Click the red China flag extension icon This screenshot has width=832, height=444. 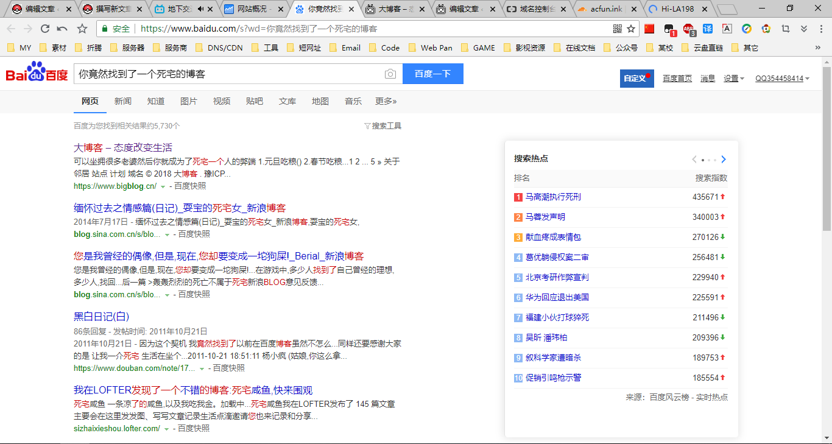pyautogui.click(x=649, y=29)
